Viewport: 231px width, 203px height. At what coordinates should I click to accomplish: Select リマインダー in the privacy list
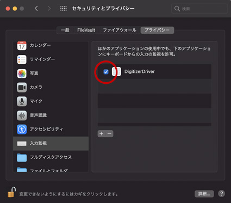pos(51,60)
